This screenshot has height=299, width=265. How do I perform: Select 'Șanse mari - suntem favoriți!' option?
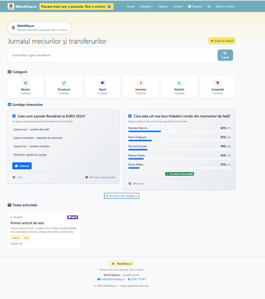pyautogui.click(x=11, y=129)
